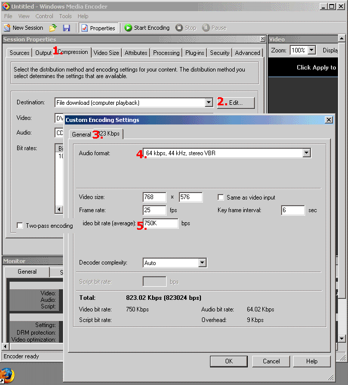Open the Decoder complexity dropdown
Viewport: 348px width, 385px height.
pos(202,263)
